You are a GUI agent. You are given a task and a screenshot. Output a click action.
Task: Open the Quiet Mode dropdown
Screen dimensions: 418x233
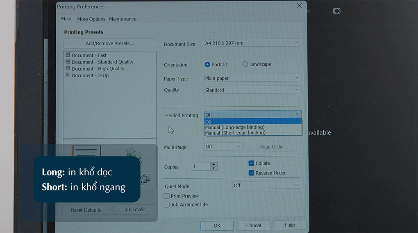pyautogui.click(x=266, y=186)
